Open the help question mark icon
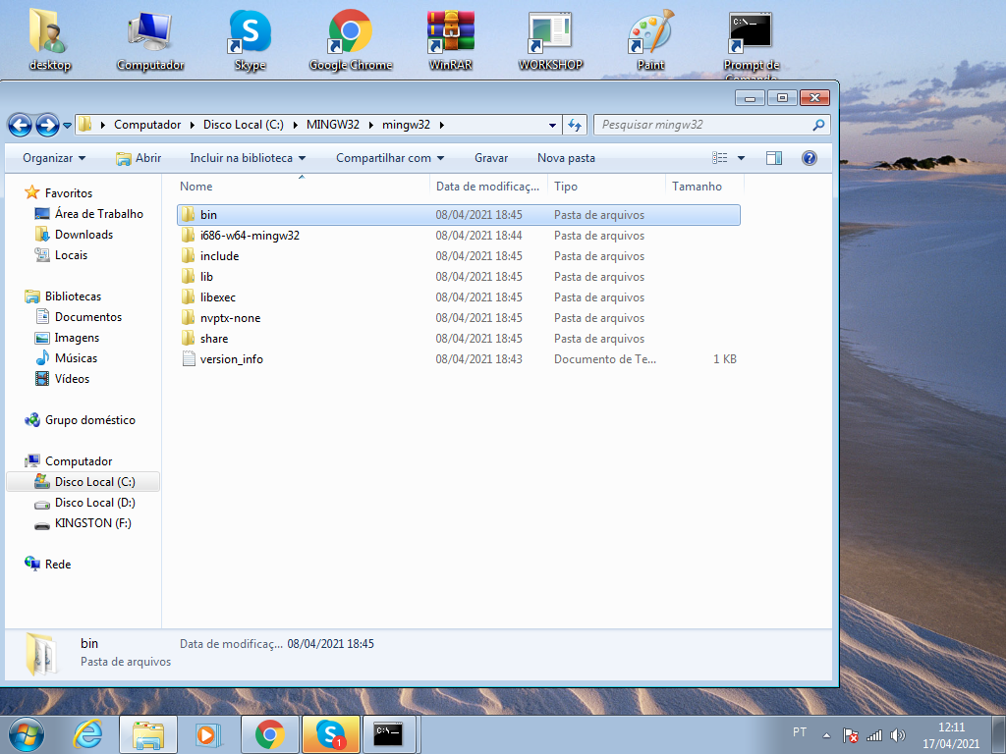This screenshot has height=754, width=1006. 810,158
